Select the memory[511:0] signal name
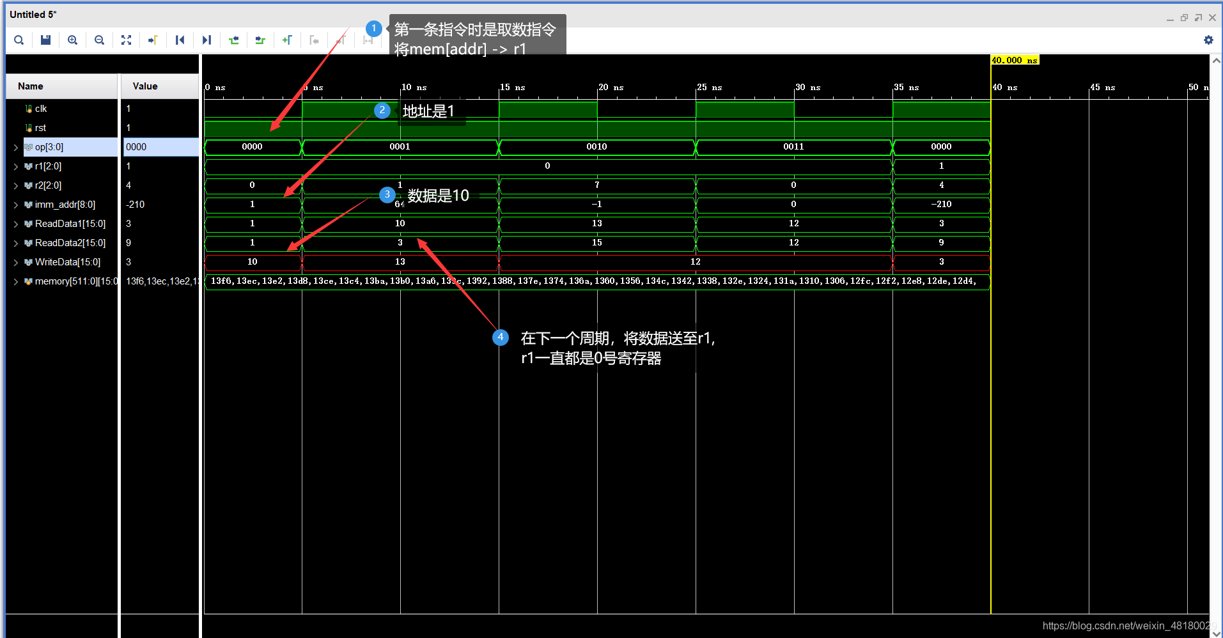The height and width of the screenshot is (638, 1223). click(x=76, y=281)
